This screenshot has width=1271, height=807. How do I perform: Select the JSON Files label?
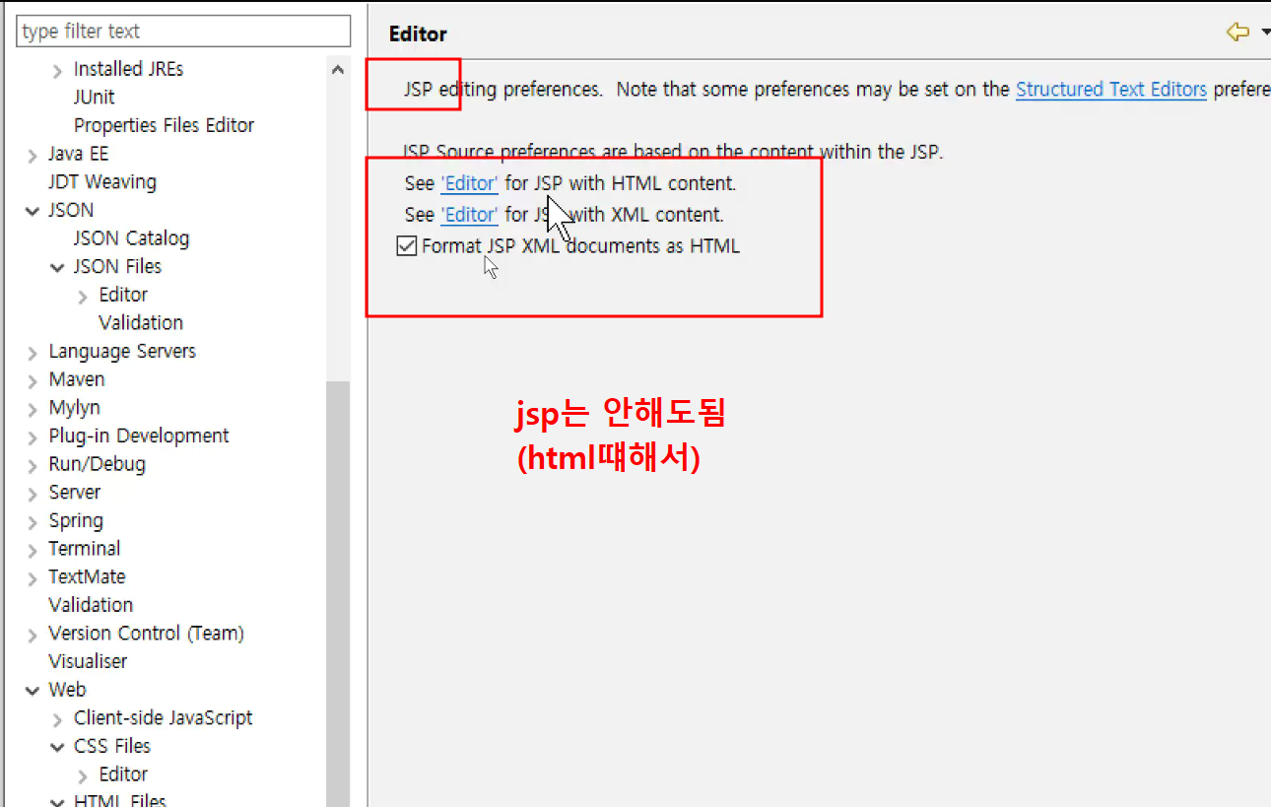tap(117, 267)
